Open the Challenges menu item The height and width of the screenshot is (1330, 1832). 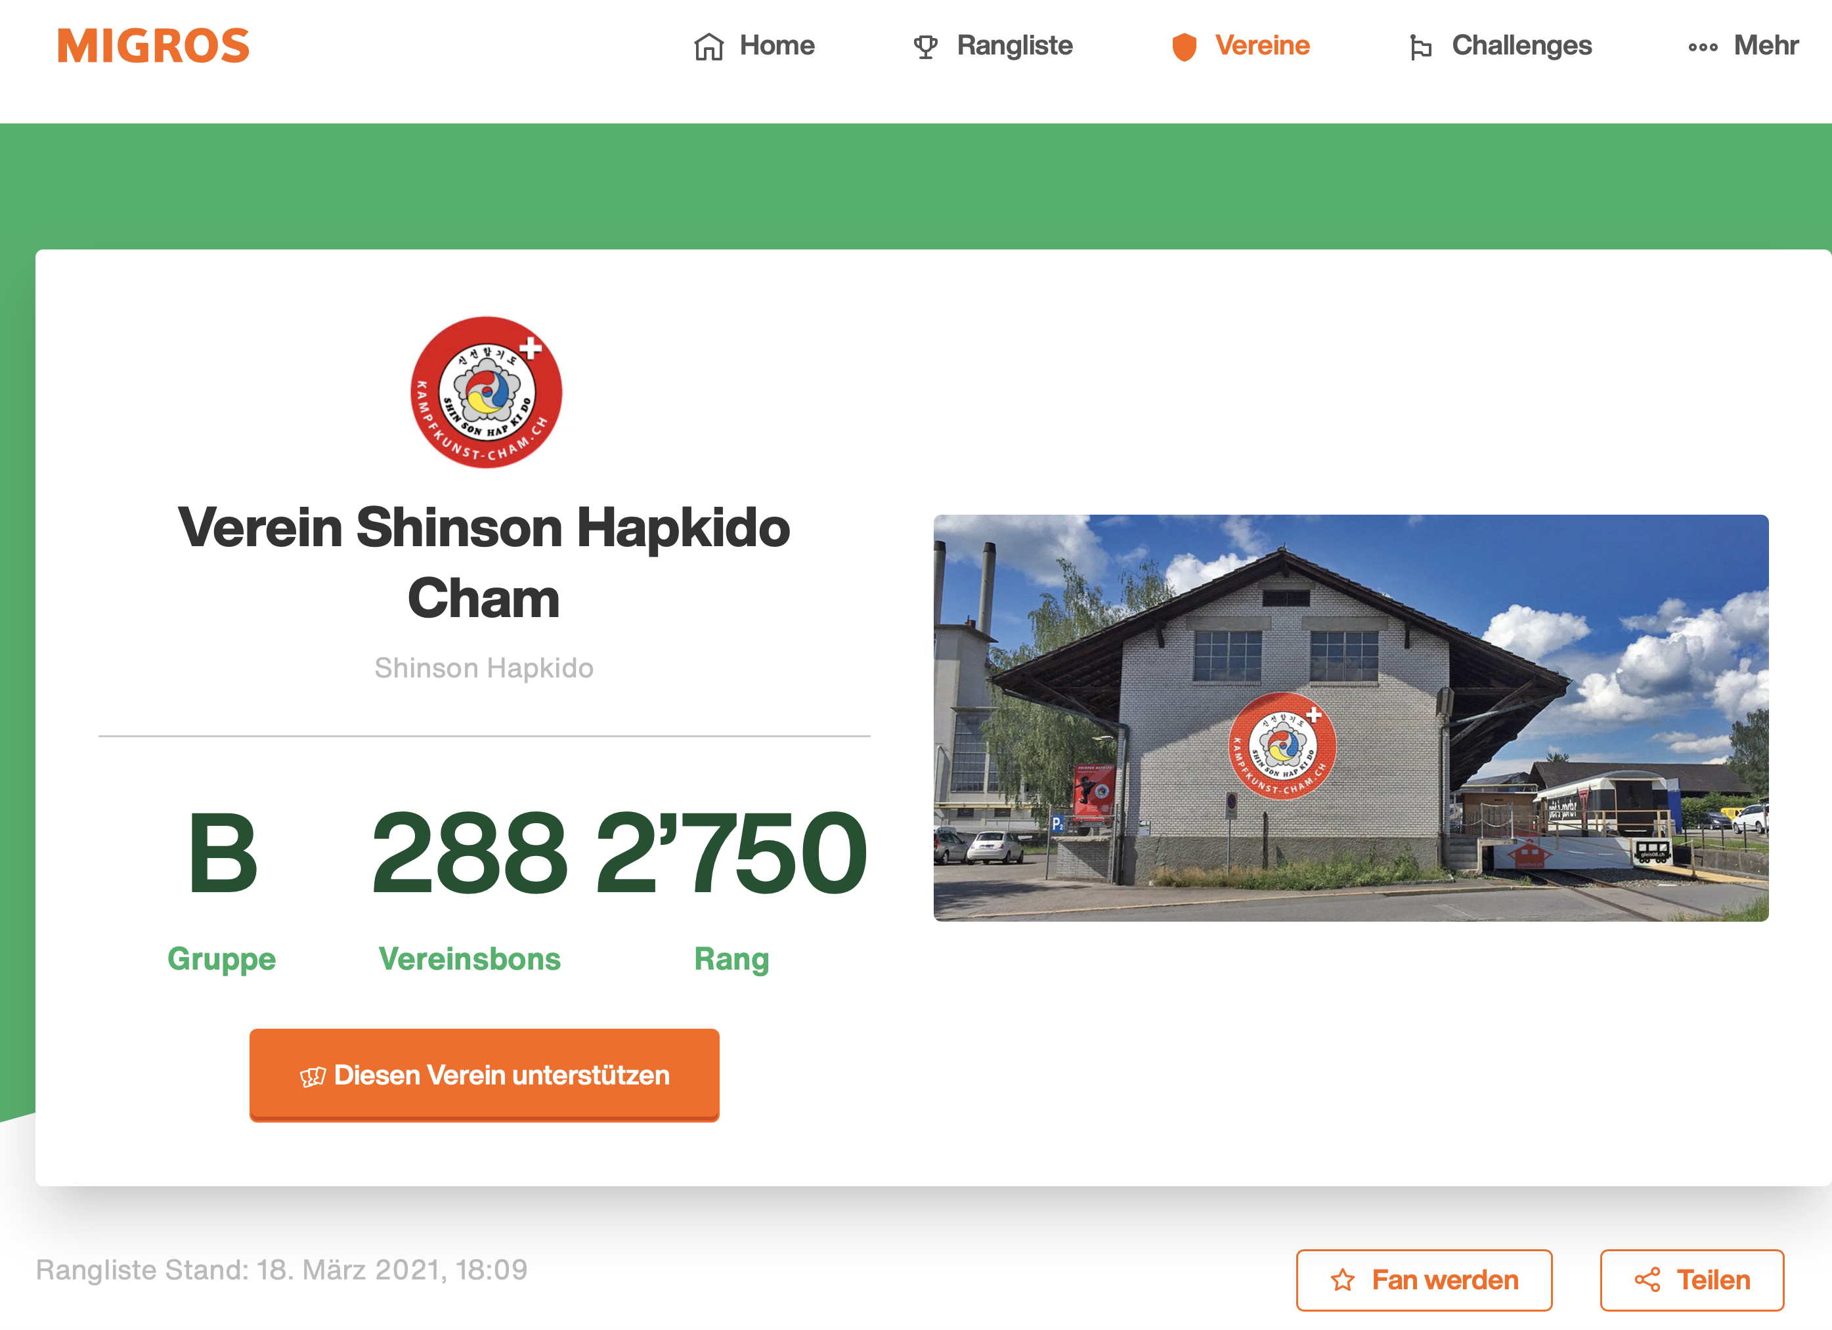pos(1500,46)
